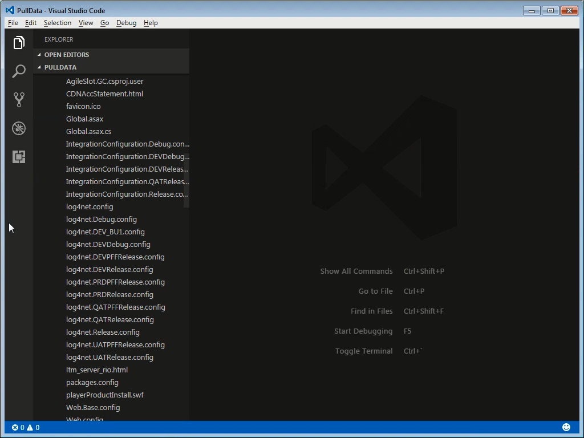Open the Search view in activity bar

(x=19, y=71)
